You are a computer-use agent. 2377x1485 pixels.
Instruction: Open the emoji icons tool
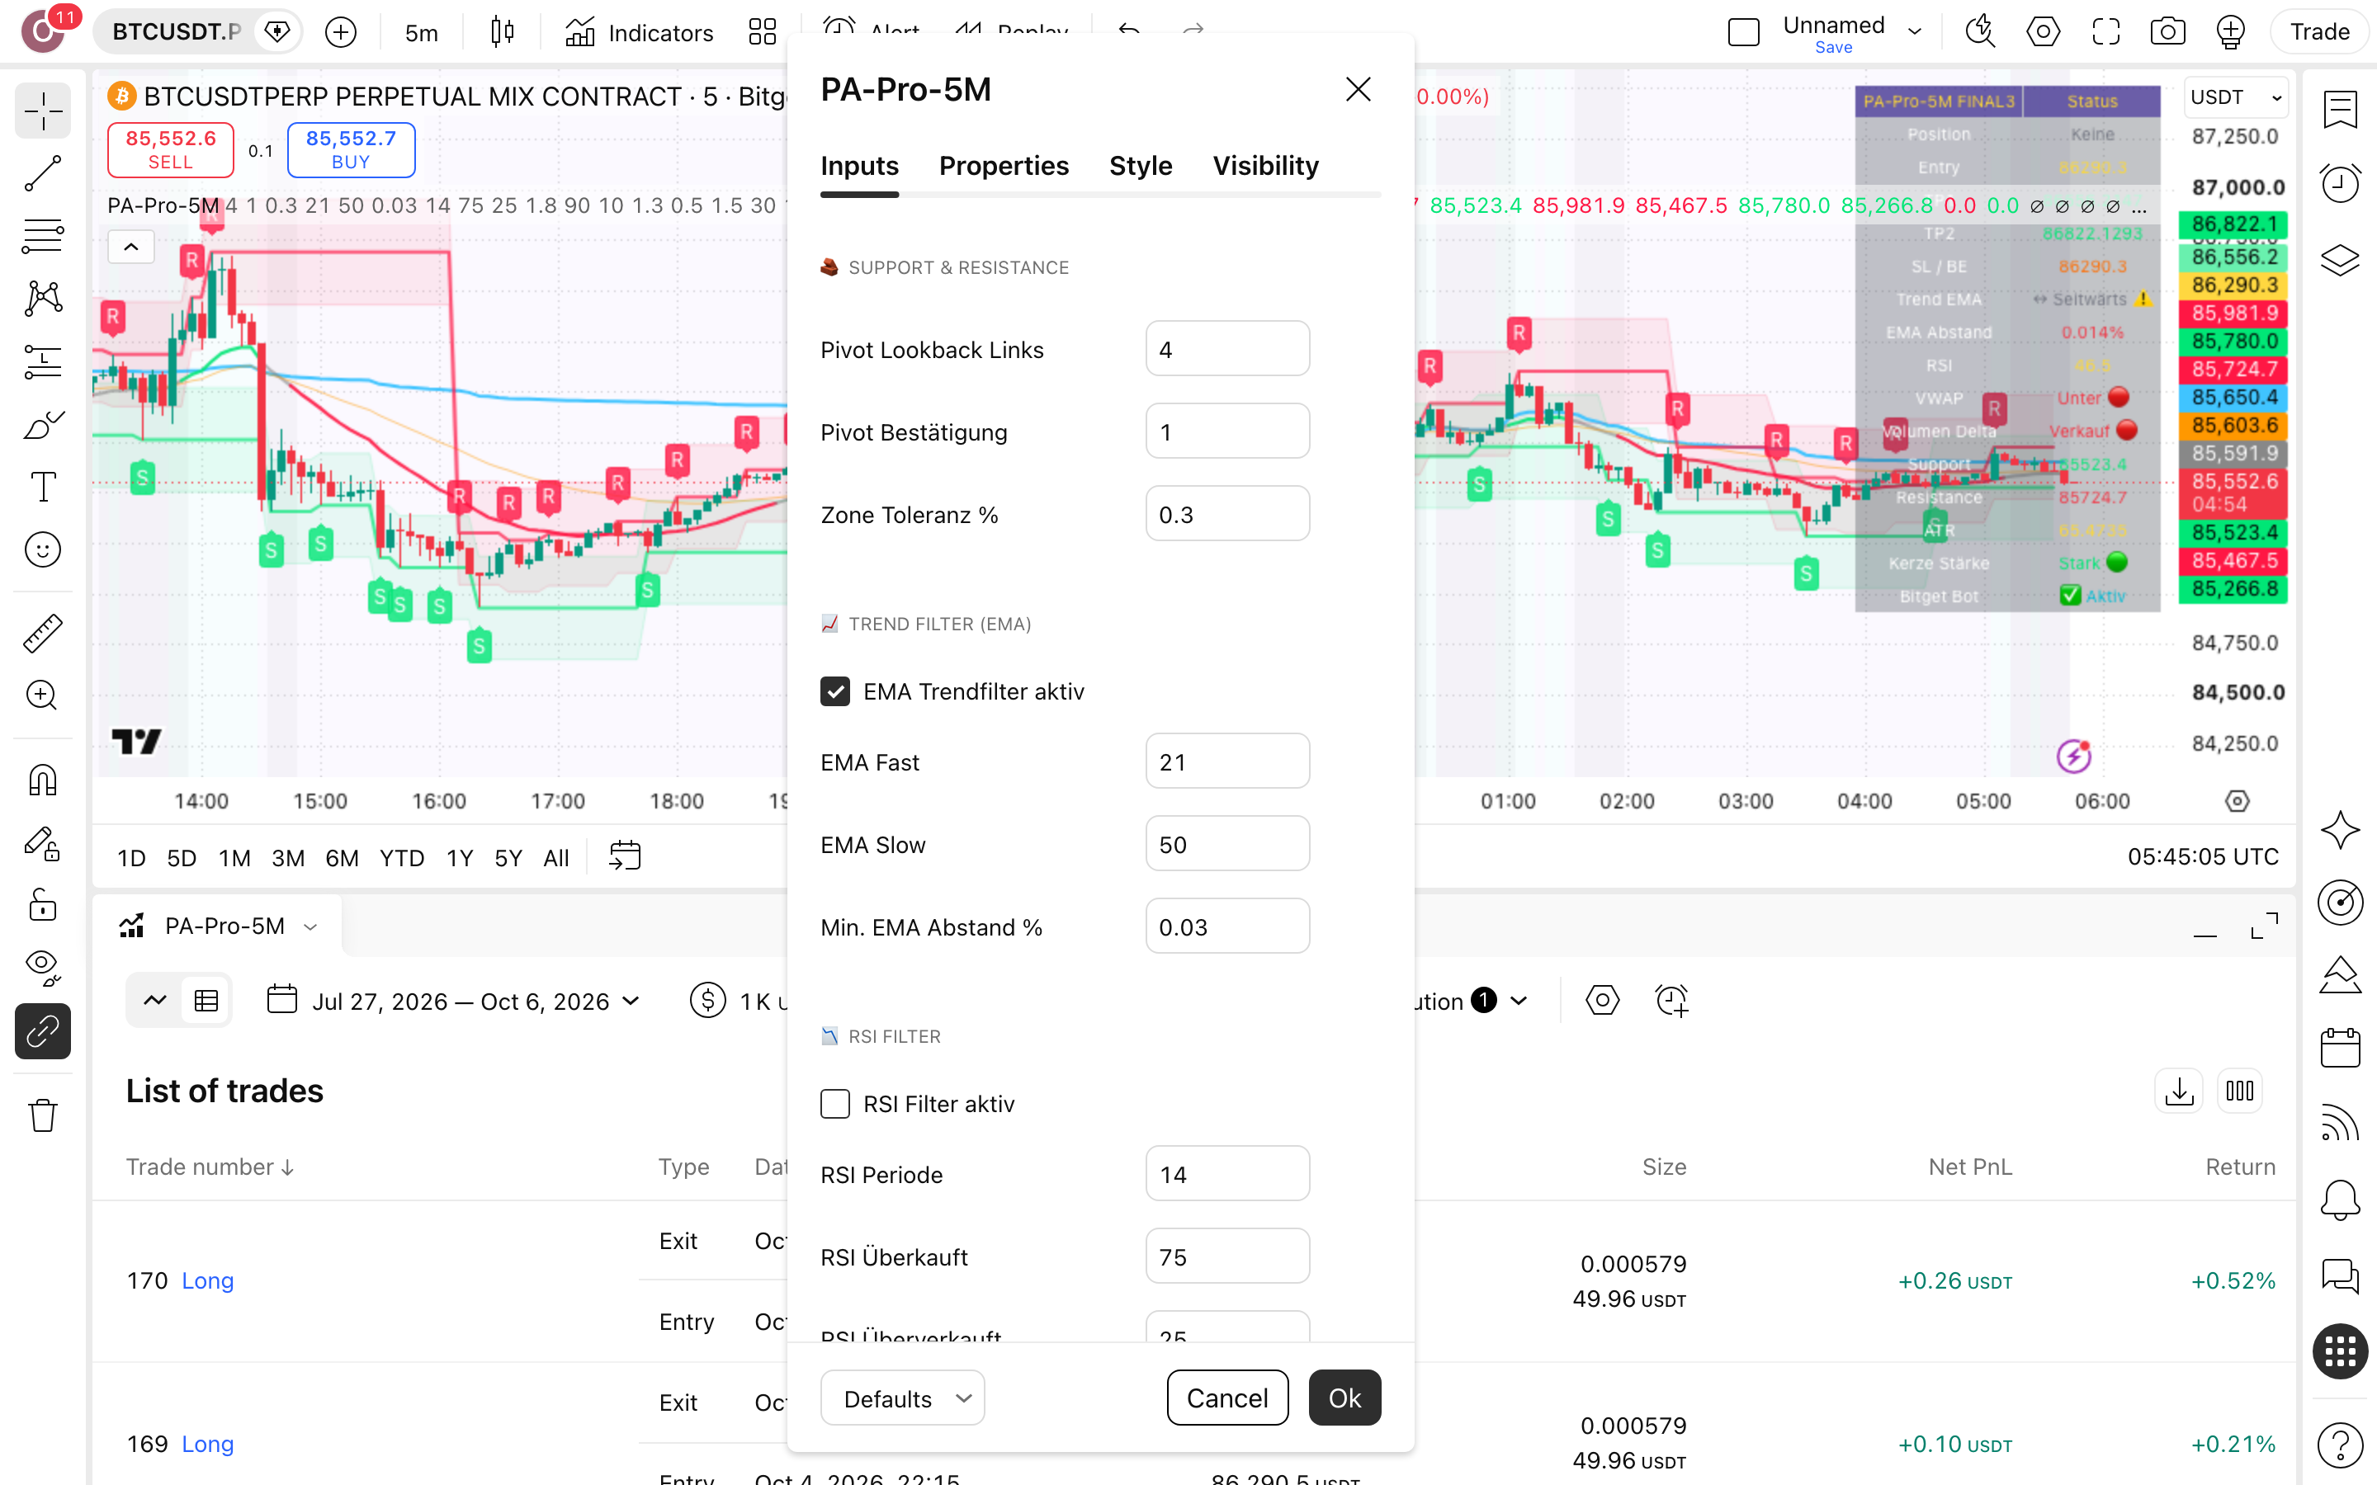click(x=42, y=549)
